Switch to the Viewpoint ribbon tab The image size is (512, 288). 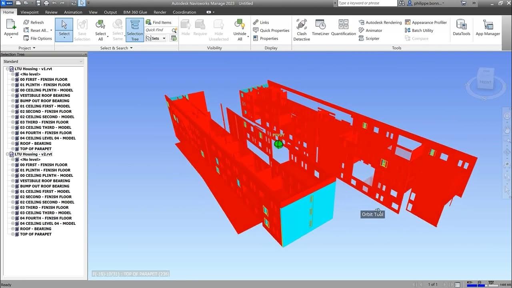tap(30, 12)
